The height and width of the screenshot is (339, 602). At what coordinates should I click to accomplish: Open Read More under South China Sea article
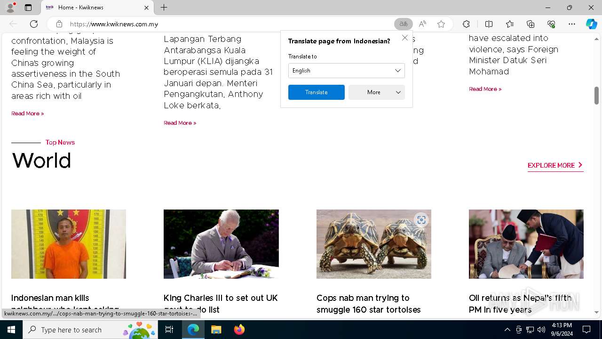[28, 113]
